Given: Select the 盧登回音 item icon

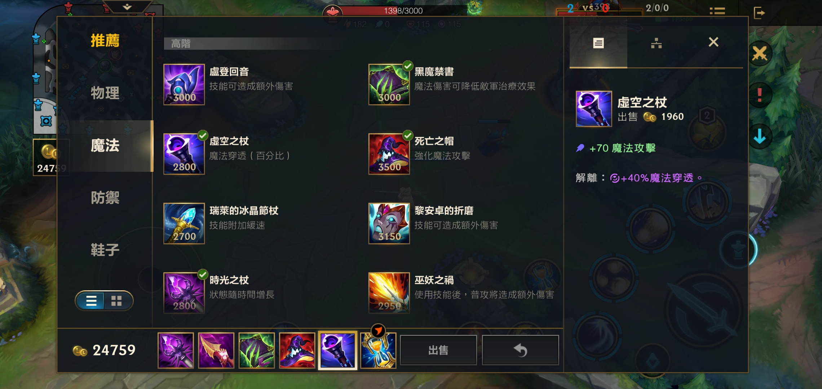Looking at the screenshot, I should [184, 85].
